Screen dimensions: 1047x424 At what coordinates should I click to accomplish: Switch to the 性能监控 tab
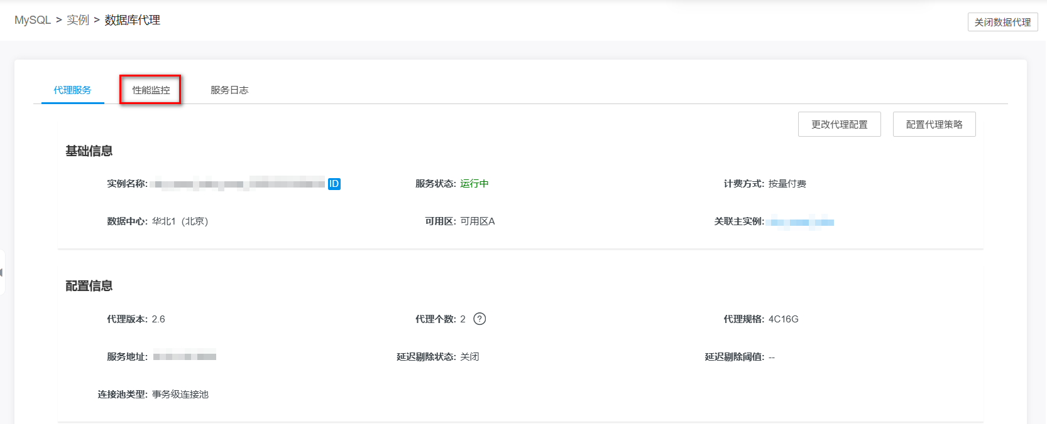pos(151,90)
